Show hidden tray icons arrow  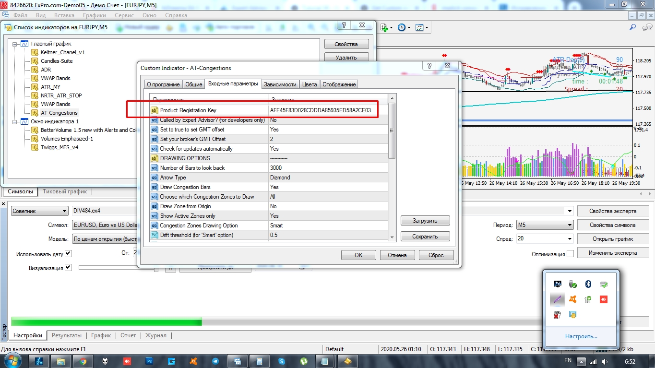tap(581, 361)
